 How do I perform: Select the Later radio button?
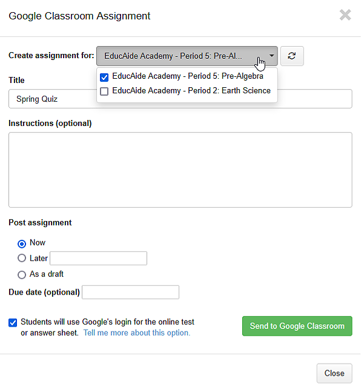pos(22,258)
